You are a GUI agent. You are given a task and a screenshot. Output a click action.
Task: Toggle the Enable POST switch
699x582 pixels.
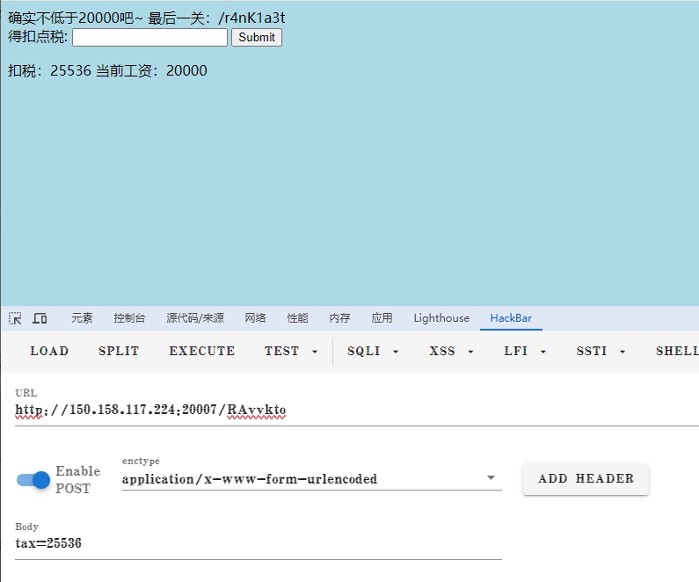33,480
